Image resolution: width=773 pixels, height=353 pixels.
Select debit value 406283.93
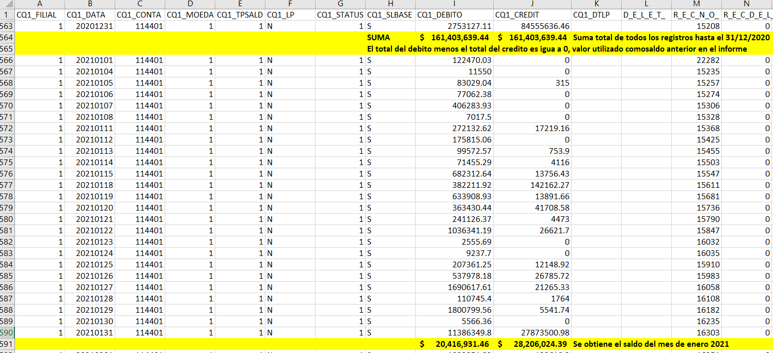[x=454, y=106]
